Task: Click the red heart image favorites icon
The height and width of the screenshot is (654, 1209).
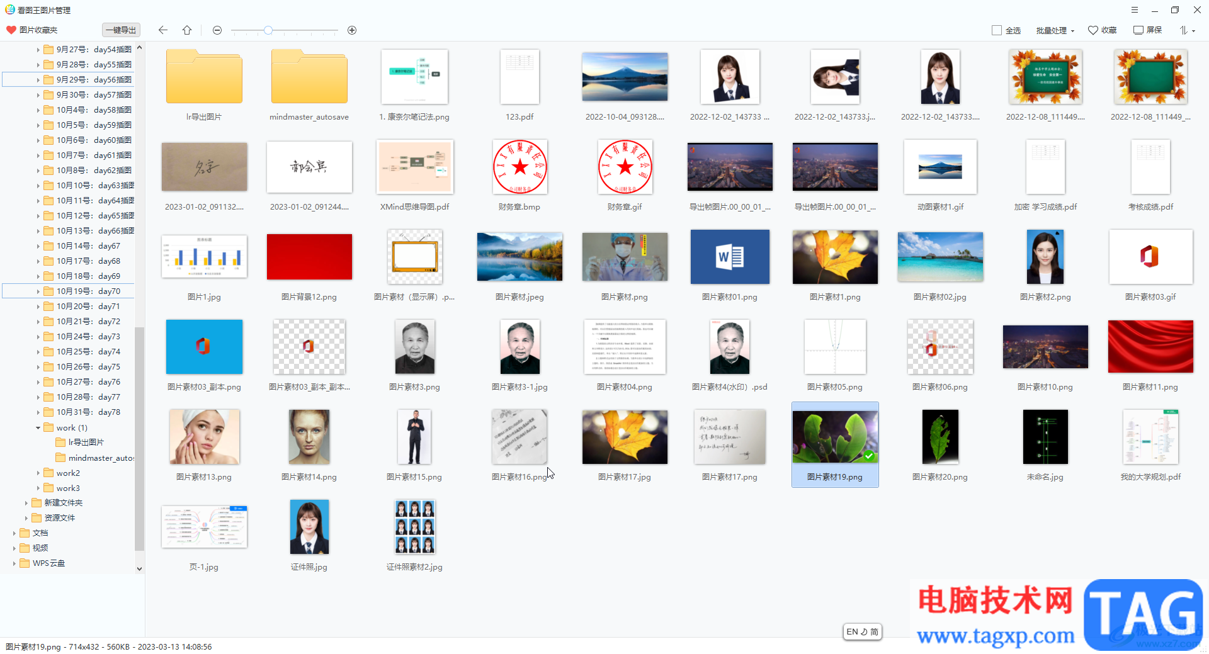Action: pyautogui.click(x=11, y=30)
